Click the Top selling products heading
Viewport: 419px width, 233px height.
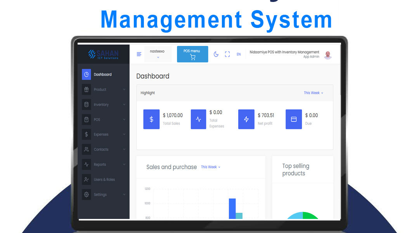click(296, 170)
